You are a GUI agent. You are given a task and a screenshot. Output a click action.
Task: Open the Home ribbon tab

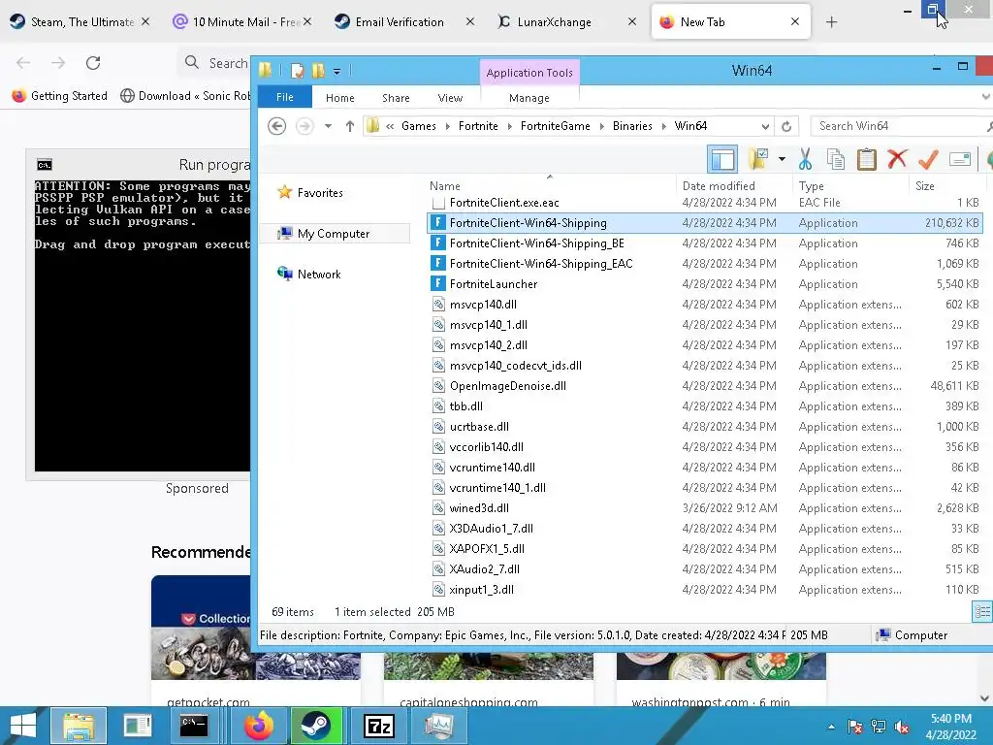point(340,98)
